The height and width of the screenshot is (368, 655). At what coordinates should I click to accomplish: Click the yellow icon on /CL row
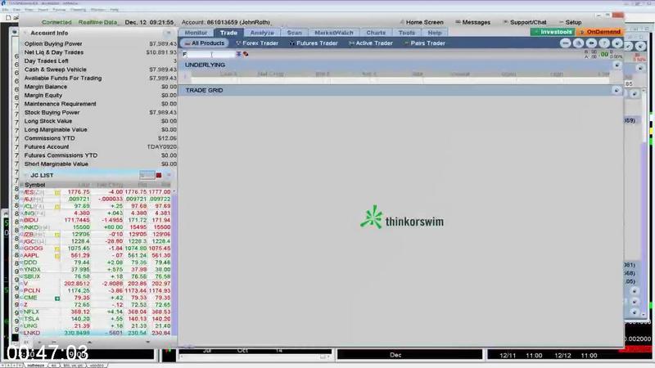click(57, 207)
